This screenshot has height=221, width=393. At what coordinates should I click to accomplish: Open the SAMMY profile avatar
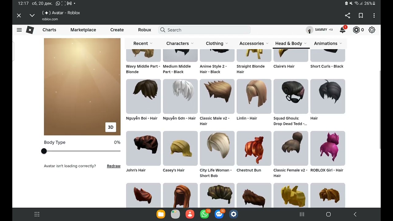[x=309, y=30]
